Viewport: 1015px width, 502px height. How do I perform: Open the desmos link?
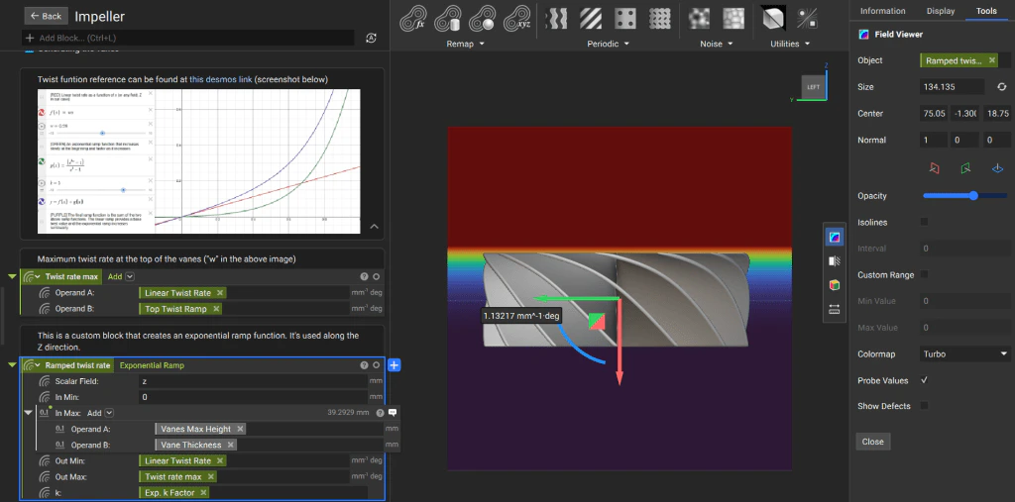pyautogui.click(x=220, y=79)
